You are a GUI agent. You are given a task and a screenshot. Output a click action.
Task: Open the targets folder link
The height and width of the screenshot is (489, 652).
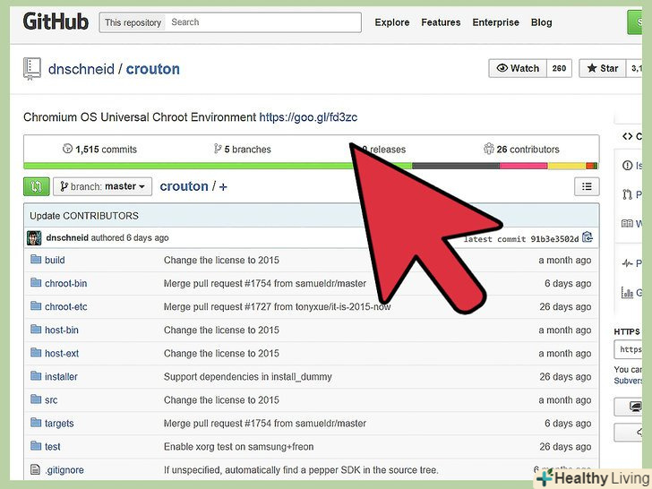tap(59, 424)
